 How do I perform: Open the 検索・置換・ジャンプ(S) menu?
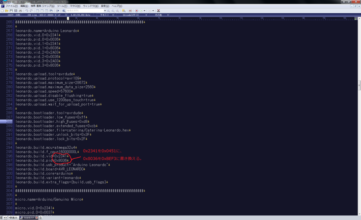click(43, 6)
